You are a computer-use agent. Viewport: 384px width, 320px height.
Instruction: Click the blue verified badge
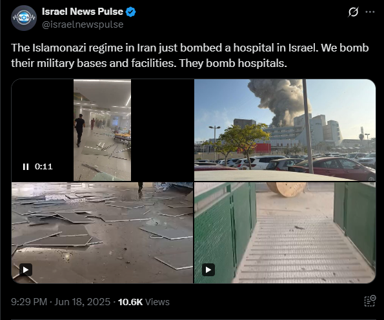(x=130, y=12)
